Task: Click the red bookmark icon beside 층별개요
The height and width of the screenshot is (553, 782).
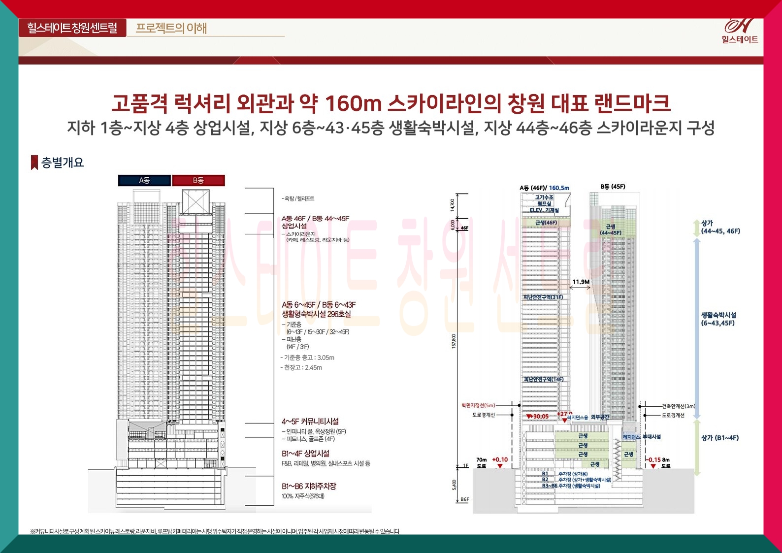Action: 34,163
